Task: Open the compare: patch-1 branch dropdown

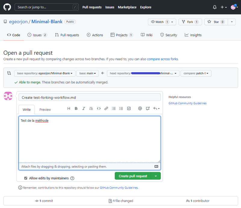Action: point(196,73)
